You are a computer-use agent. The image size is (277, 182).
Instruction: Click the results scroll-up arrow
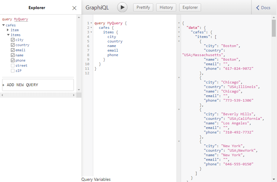[274, 17]
